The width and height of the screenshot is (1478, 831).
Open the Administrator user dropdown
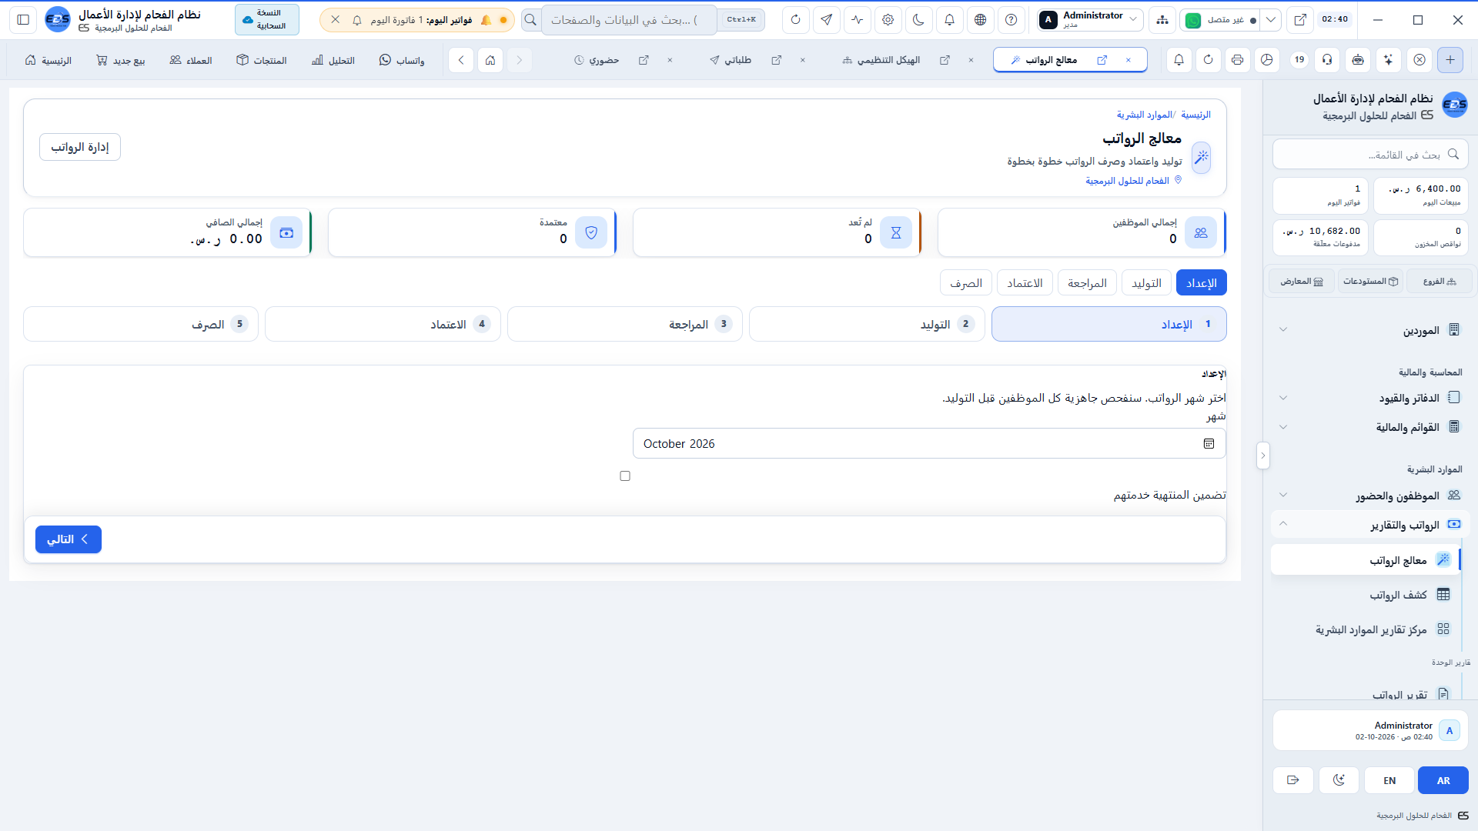1089,20
